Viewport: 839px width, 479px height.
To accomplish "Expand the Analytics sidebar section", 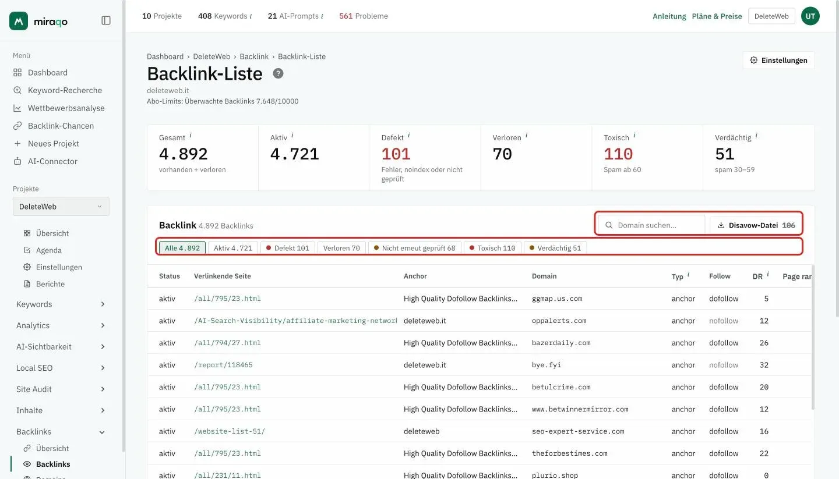I will pyautogui.click(x=61, y=325).
